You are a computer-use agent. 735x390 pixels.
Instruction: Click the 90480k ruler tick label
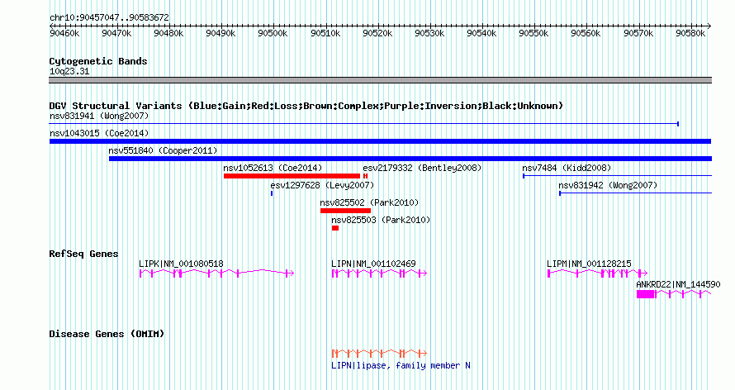[x=168, y=33]
